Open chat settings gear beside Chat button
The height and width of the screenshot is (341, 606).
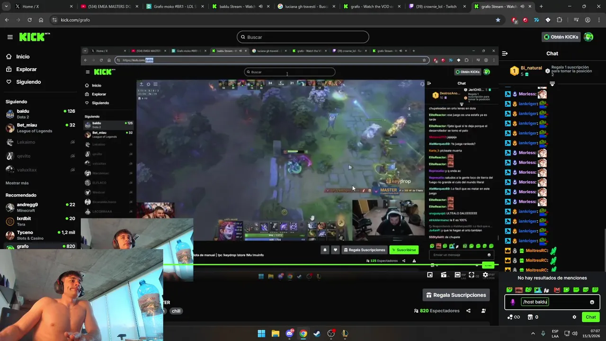[574, 317]
